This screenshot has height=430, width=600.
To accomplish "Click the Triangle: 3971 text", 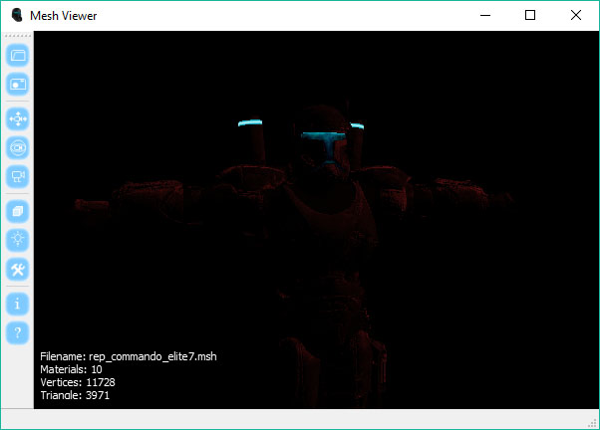I will point(75,395).
